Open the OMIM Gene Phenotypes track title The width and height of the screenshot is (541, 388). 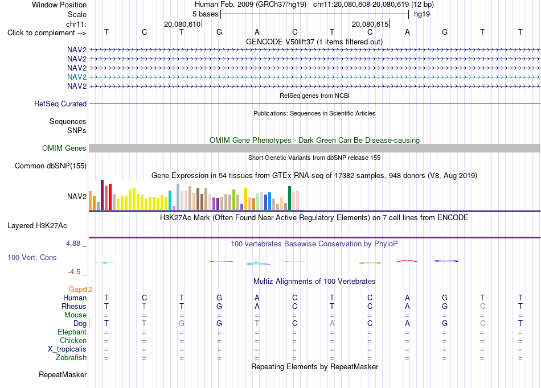pyautogui.click(x=314, y=141)
